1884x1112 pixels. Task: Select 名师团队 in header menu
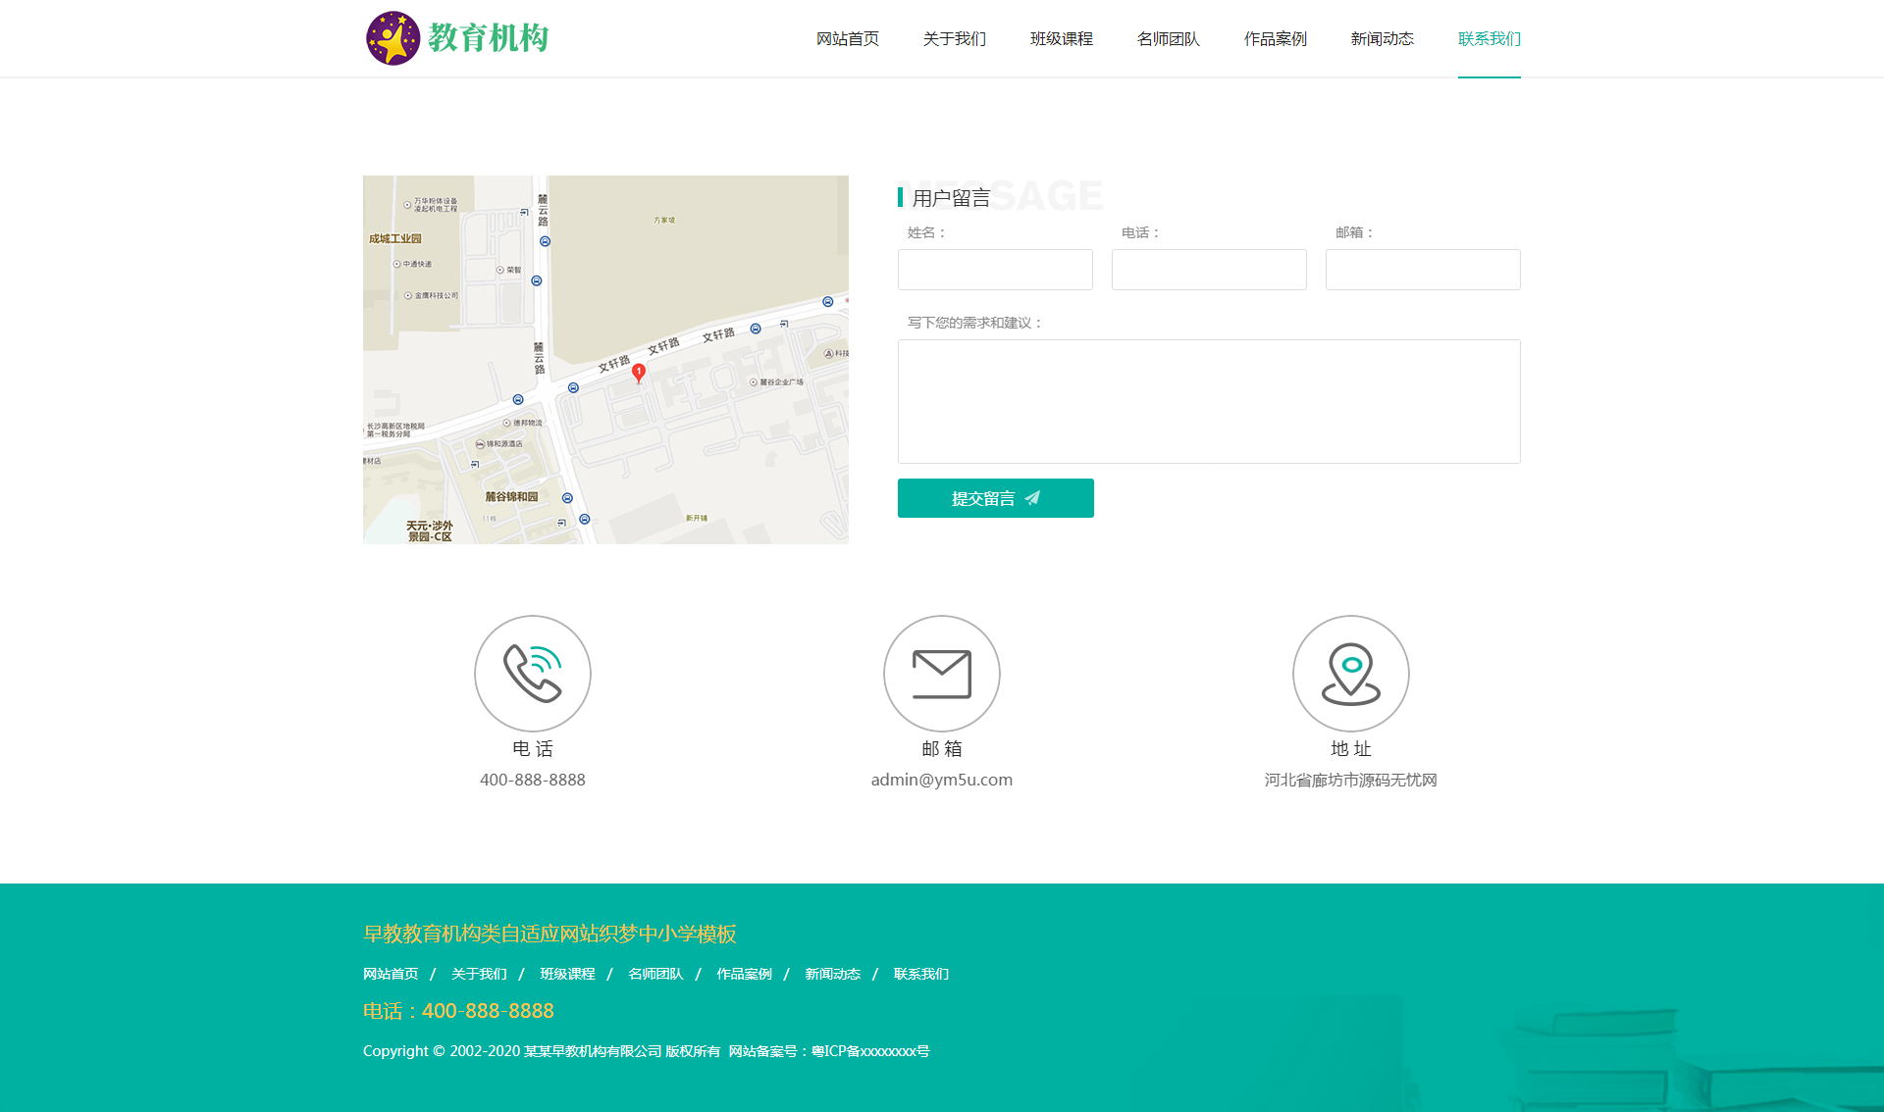pyautogui.click(x=1169, y=39)
